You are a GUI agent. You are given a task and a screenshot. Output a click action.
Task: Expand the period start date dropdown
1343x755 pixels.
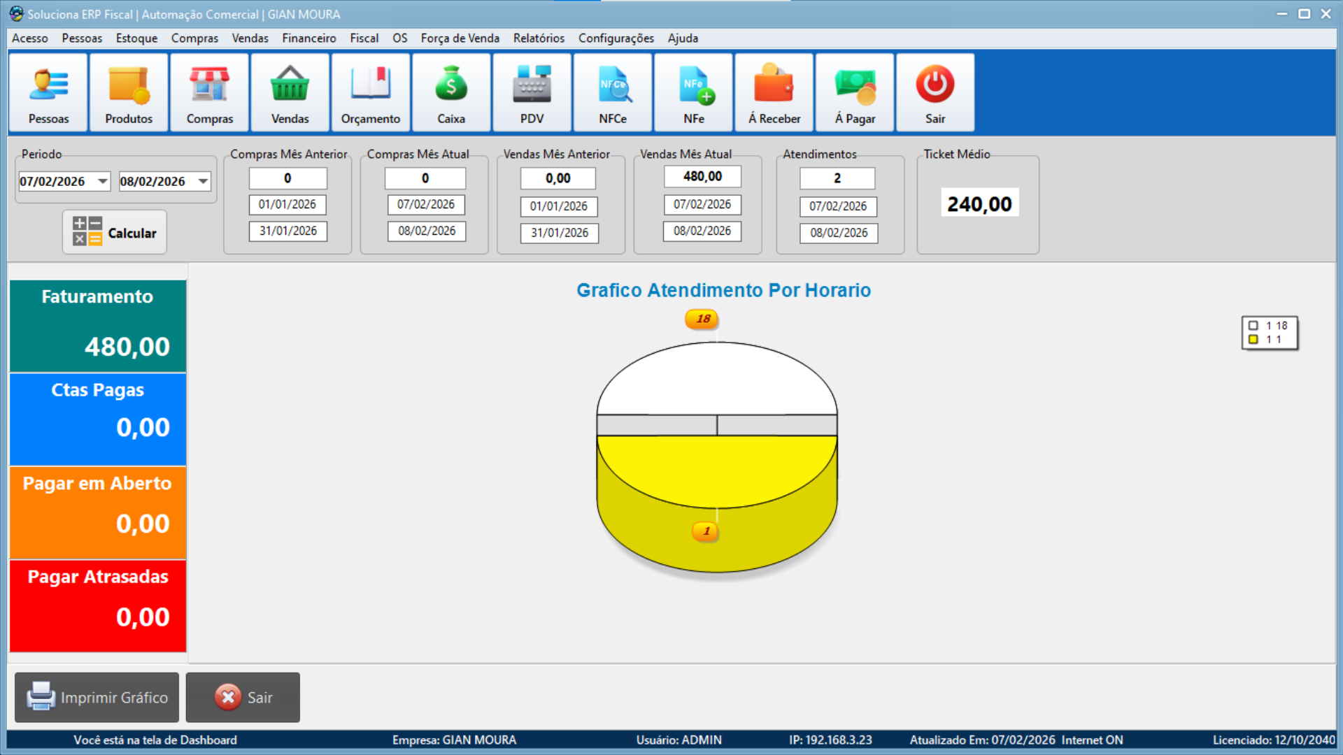[103, 182]
